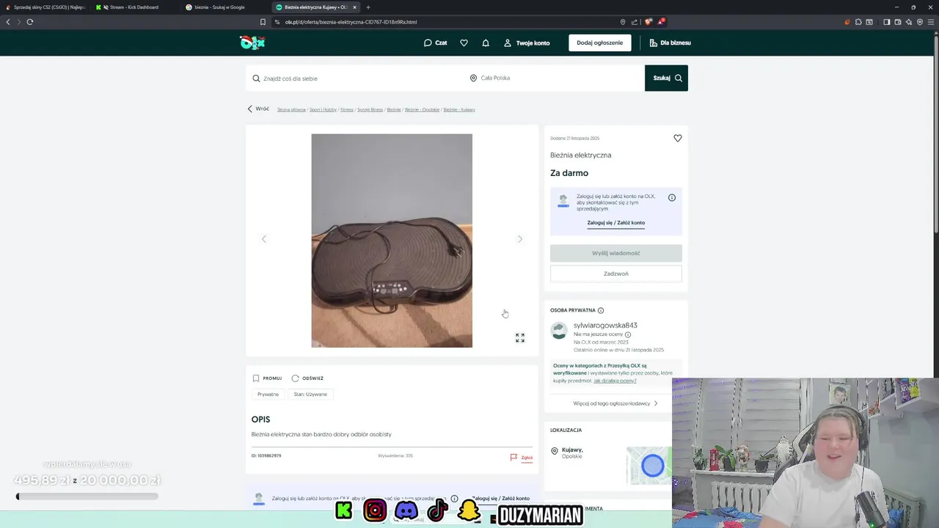Focus the Znajdź coś dla siebie search field

pos(356,78)
